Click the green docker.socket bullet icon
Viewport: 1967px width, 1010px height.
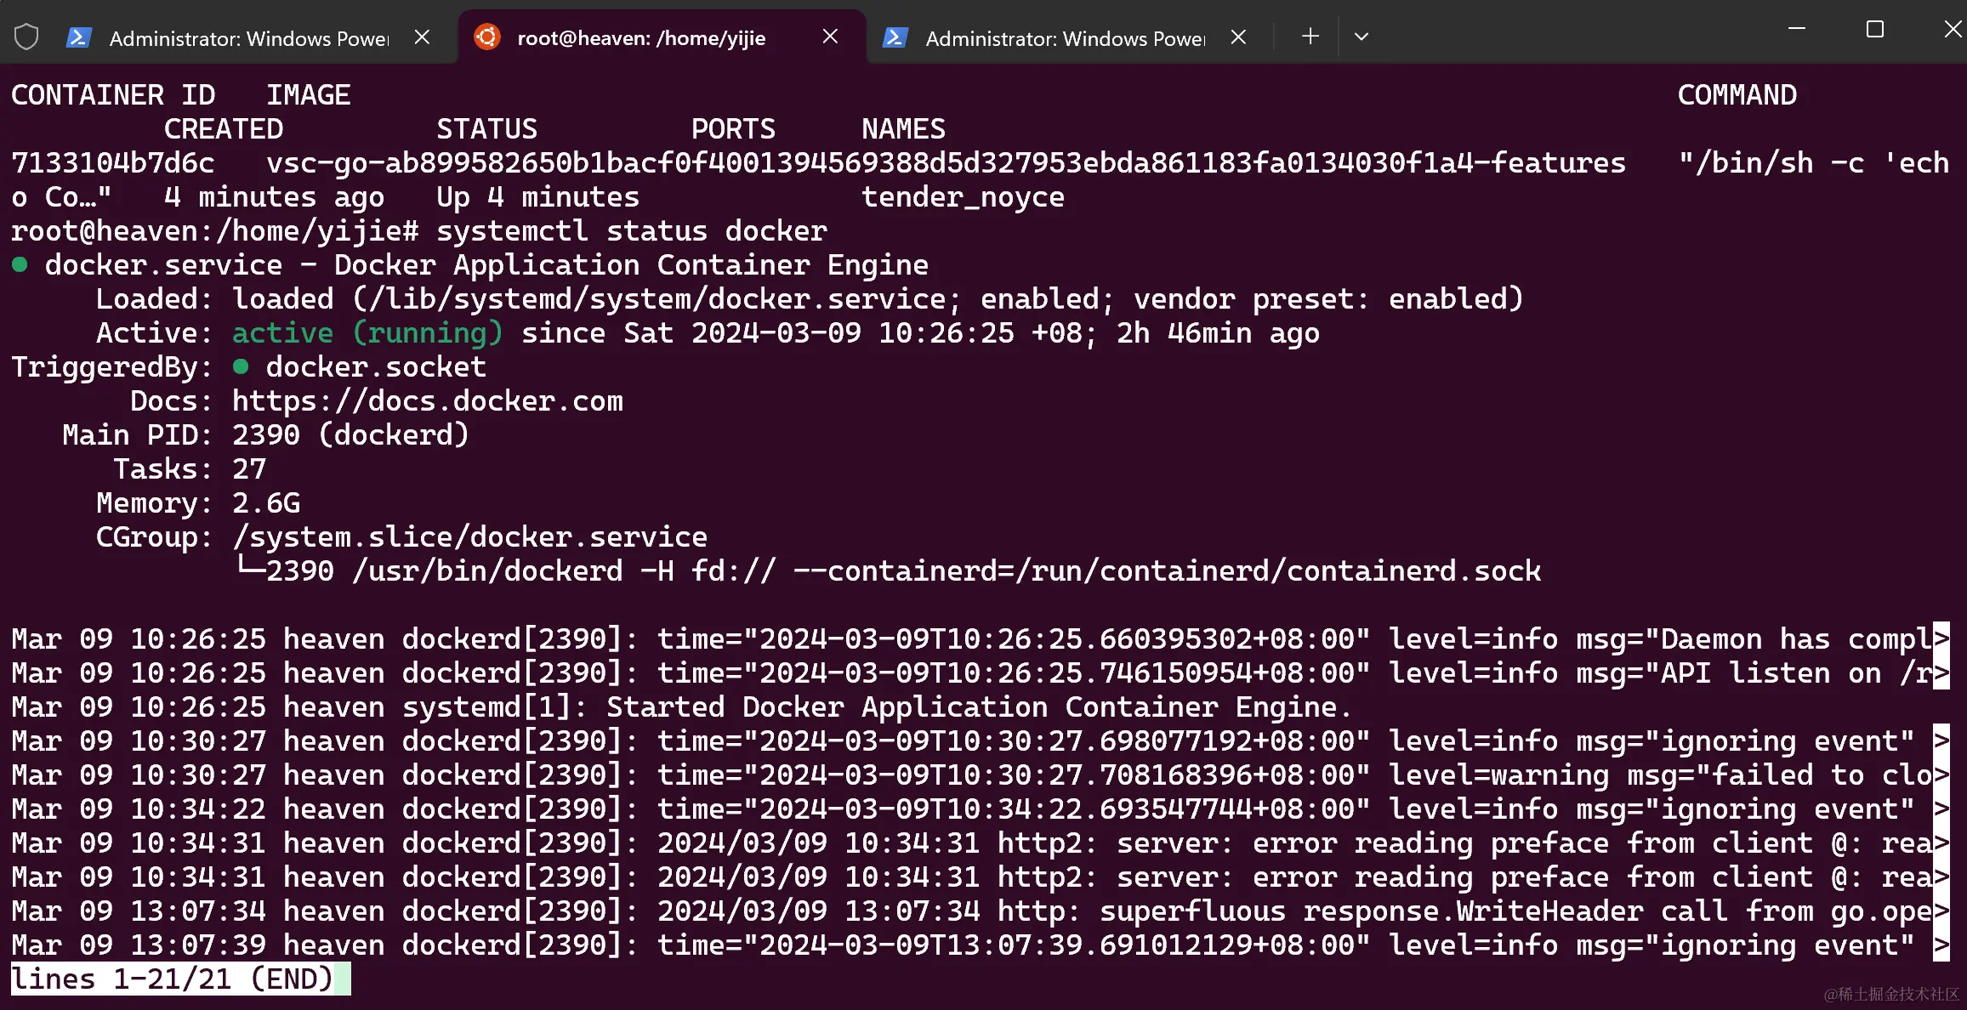(x=242, y=366)
